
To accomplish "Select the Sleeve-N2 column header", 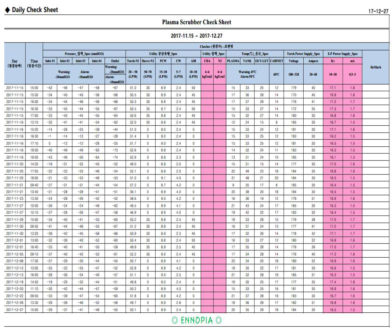I will coord(148,61).
